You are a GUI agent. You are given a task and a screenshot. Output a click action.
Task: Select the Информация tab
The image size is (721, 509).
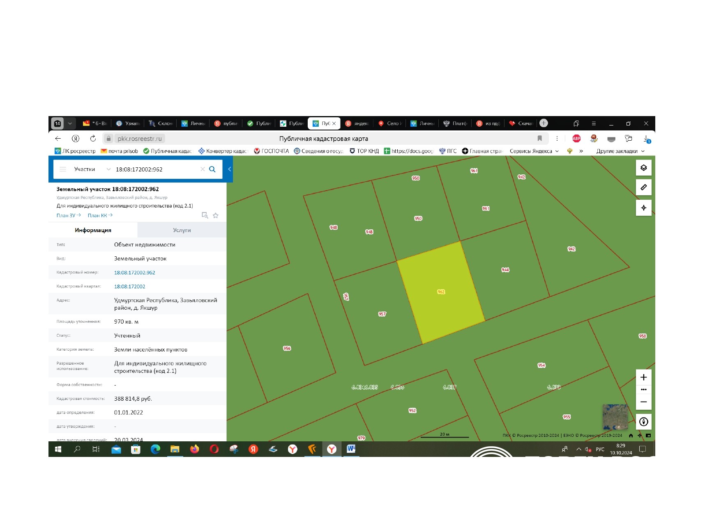pyautogui.click(x=93, y=230)
